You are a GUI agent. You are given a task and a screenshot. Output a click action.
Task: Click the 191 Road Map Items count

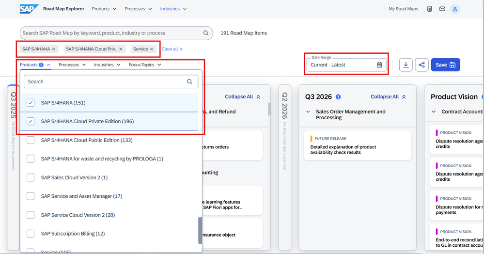click(244, 33)
